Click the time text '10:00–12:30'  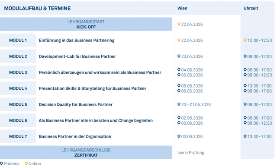[260, 40]
